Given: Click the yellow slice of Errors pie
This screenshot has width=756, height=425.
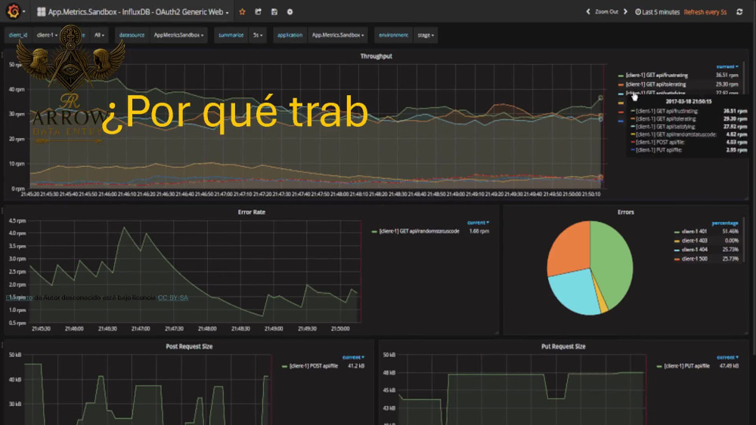Looking at the screenshot, I should pos(601,305).
